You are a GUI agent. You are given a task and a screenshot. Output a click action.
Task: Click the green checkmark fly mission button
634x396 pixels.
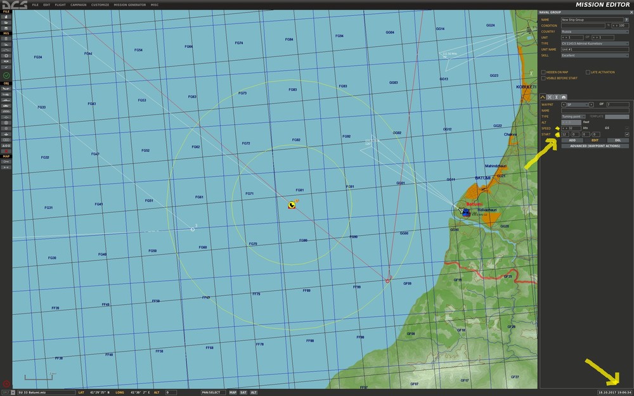(x=6, y=75)
